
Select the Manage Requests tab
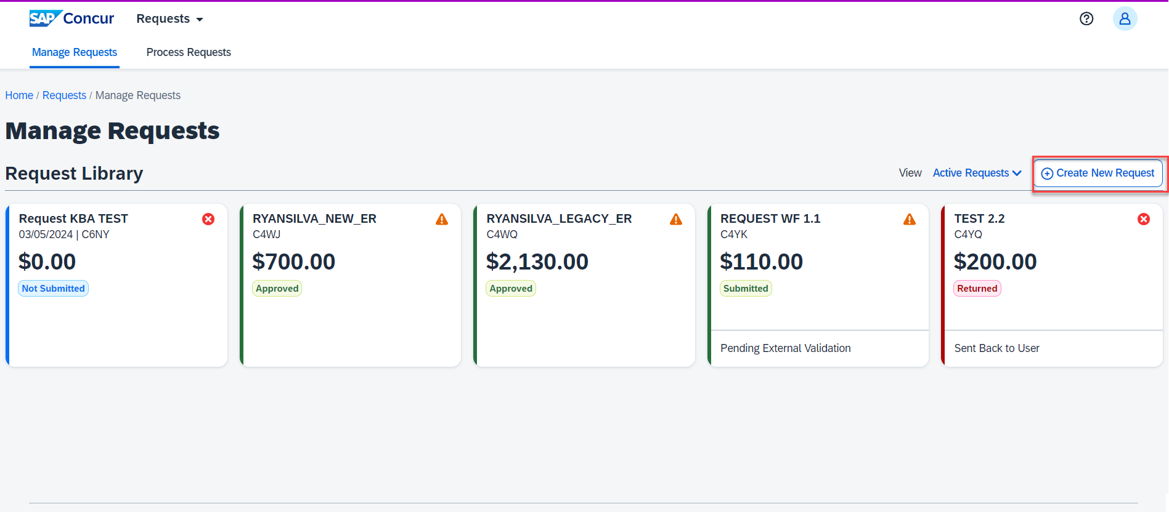pos(75,52)
